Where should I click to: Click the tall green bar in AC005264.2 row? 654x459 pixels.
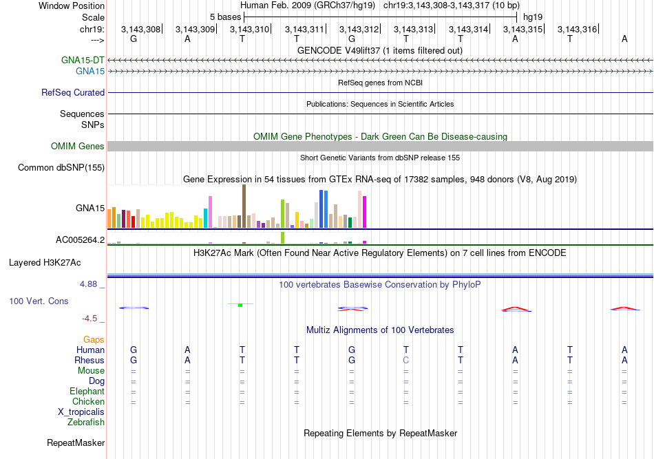point(283,237)
